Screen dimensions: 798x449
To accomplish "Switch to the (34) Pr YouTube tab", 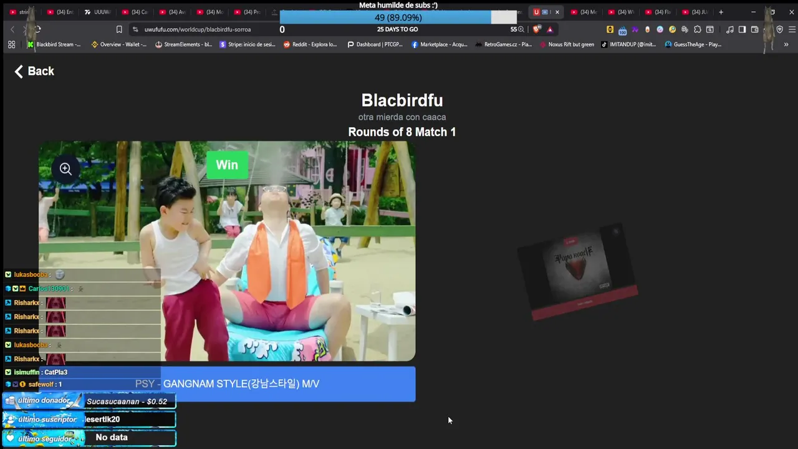I will (247, 12).
